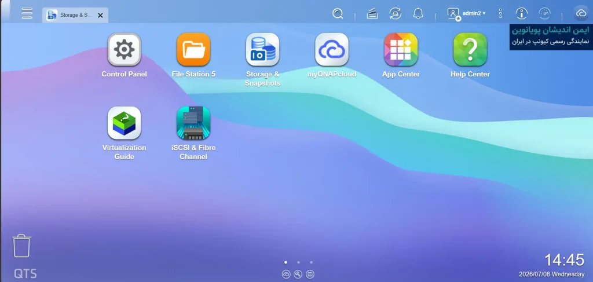593x282 pixels.
Task: Click the user avatar icon beside admin2
Action: 453,14
